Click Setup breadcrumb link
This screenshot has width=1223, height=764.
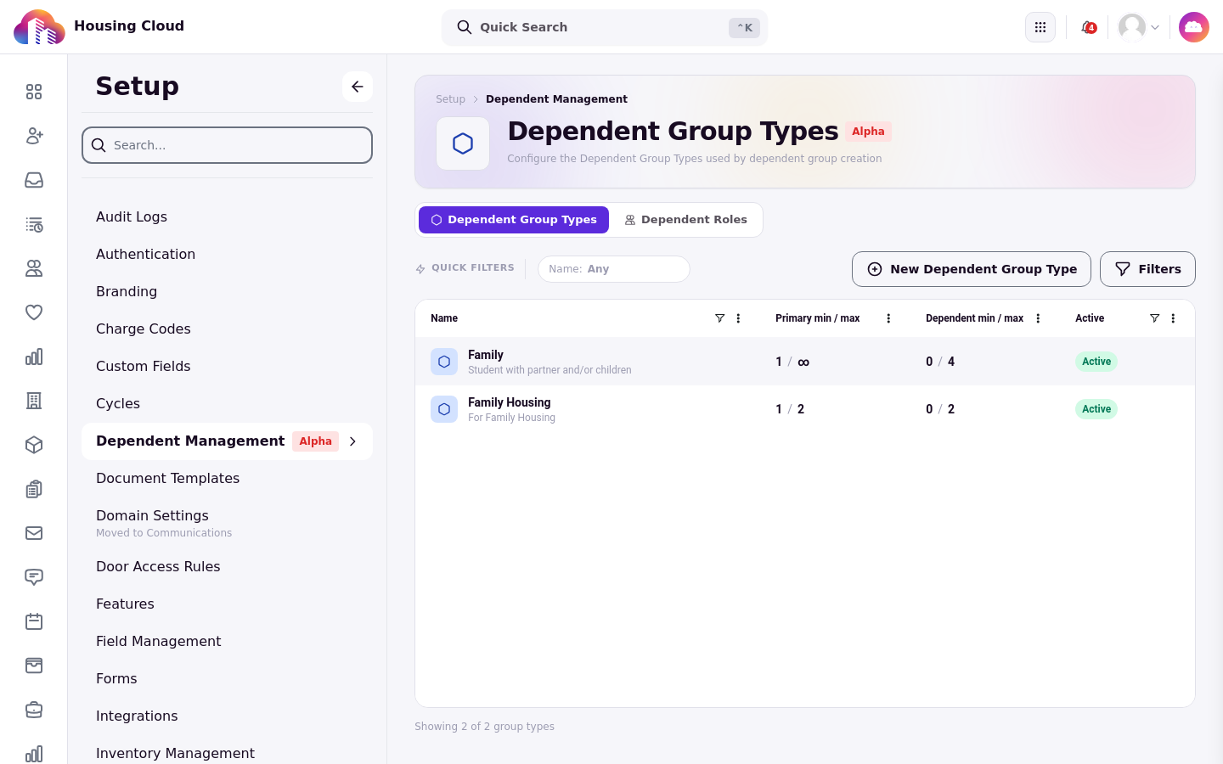point(450,99)
